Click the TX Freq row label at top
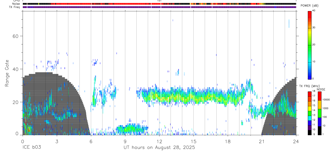This screenshot has height=153, width=333. pos(14,7)
